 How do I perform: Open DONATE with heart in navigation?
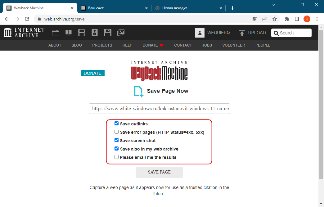click(x=153, y=45)
